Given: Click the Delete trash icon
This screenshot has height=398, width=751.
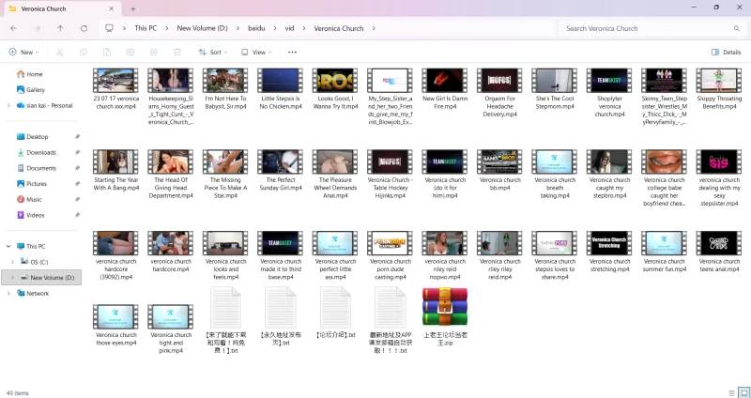Looking at the screenshot, I should (x=178, y=53).
